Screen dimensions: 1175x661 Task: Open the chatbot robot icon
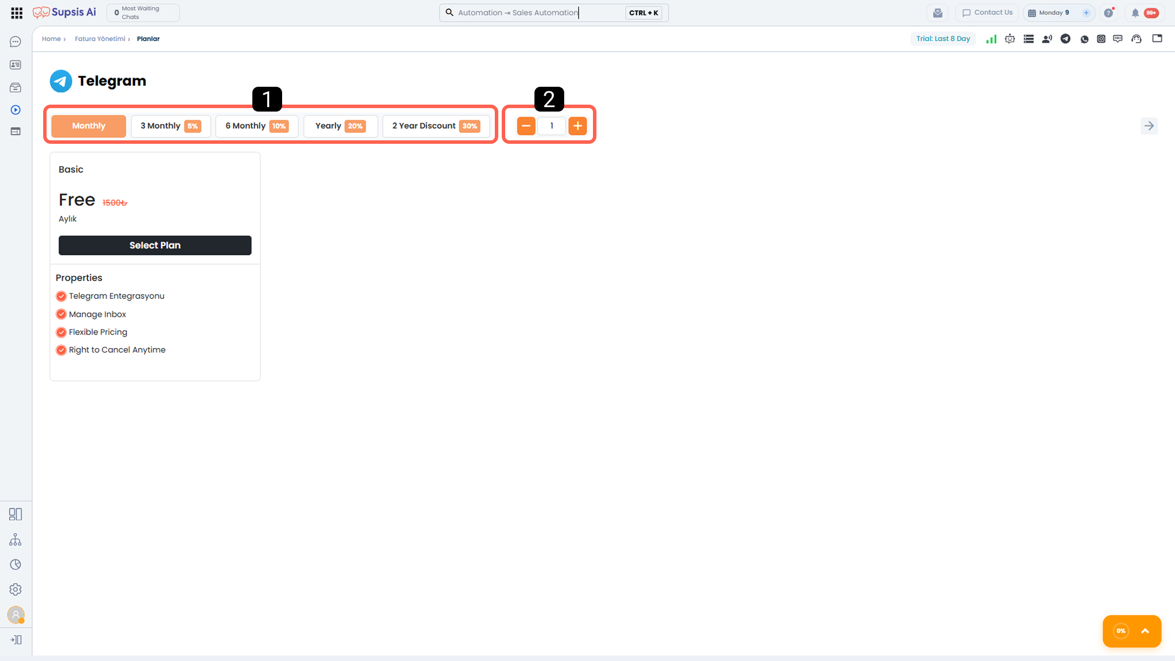1010,39
